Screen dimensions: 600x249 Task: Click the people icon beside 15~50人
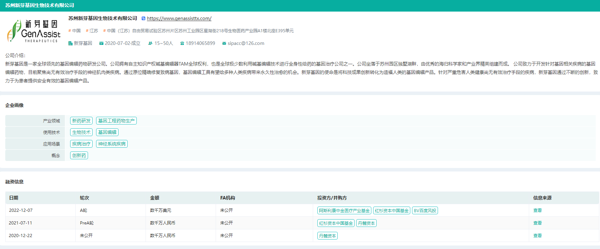tap(150, 43)
